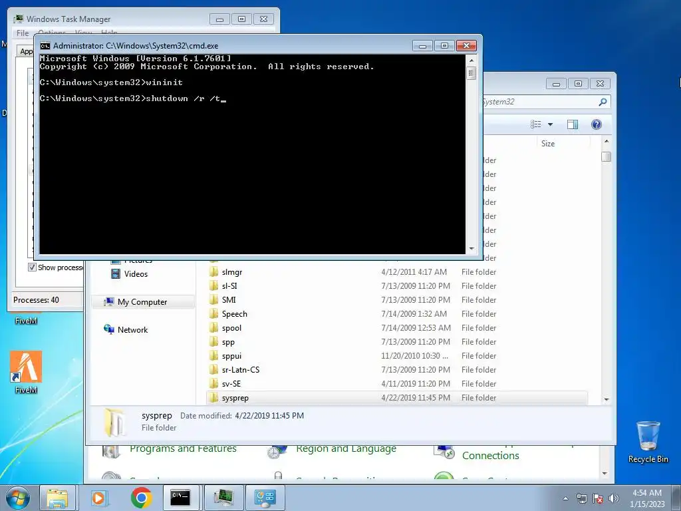Click the Region and Language clock icon
Viewport: 681px width, 511px height.
(x=277, y=451)
